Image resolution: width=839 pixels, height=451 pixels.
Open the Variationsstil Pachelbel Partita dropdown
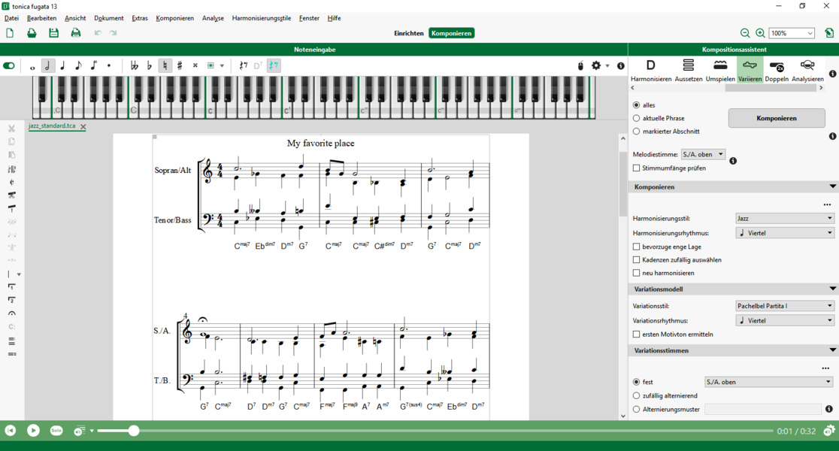click(x=784, y=306)
